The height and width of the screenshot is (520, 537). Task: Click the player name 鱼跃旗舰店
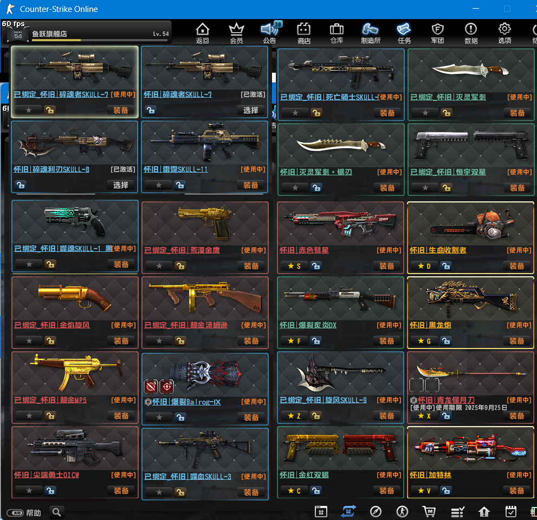(x=49, y=34)
